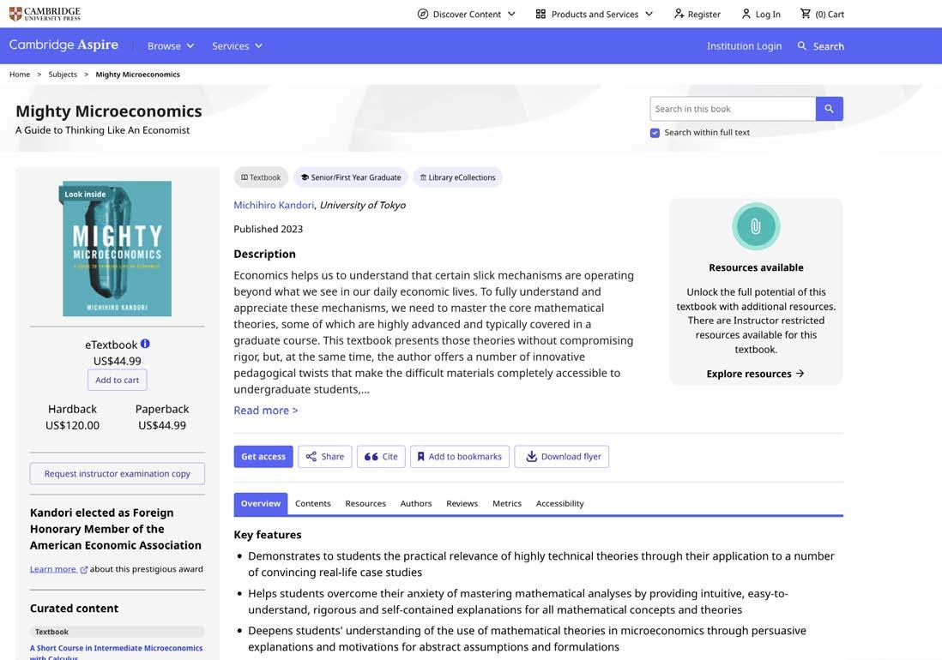Click the eTextbook info icon

click(145, 344)
